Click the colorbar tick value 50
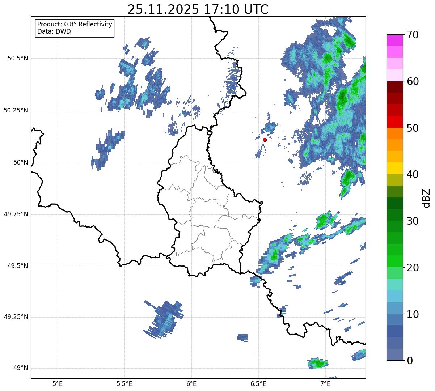 click(412, 128)
